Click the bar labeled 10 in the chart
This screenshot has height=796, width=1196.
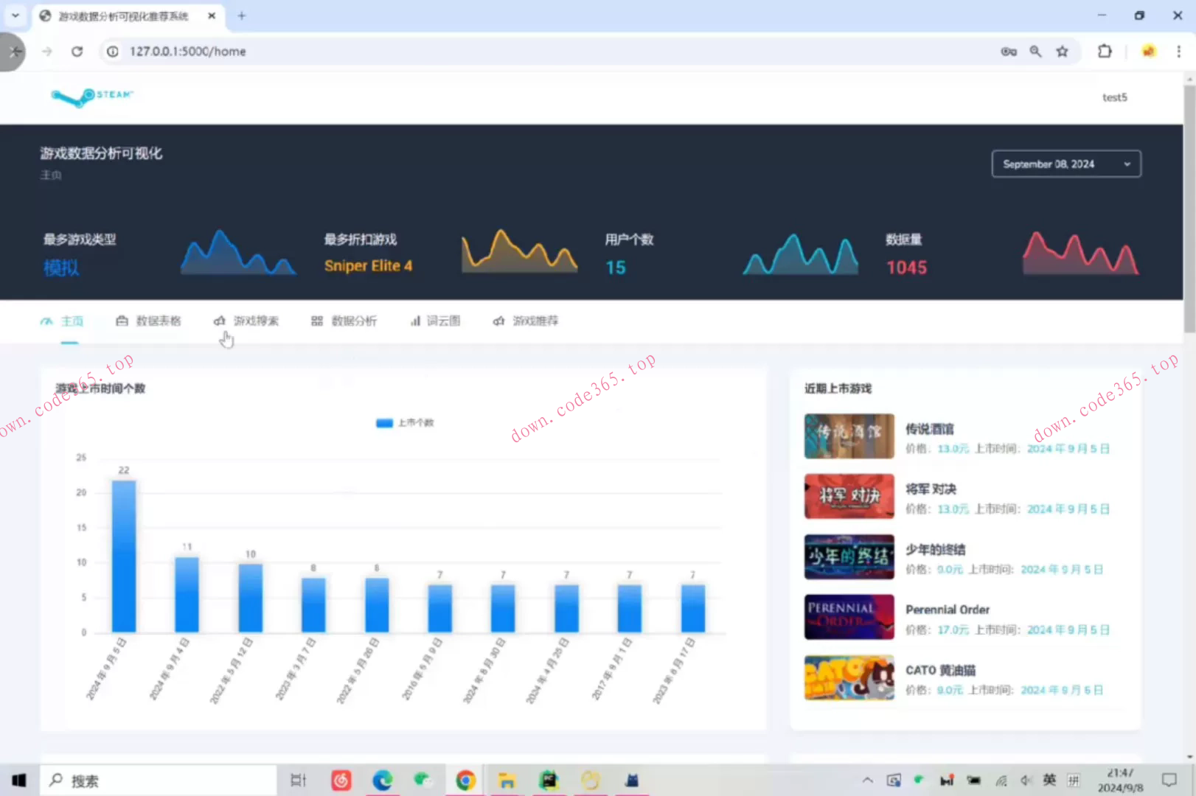pos(251,598)
